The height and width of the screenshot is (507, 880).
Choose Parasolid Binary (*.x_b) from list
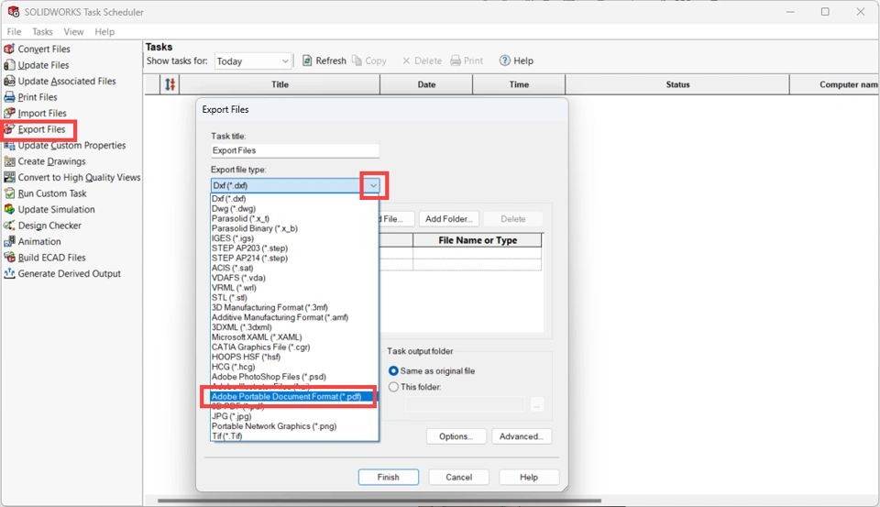[255, 228]
